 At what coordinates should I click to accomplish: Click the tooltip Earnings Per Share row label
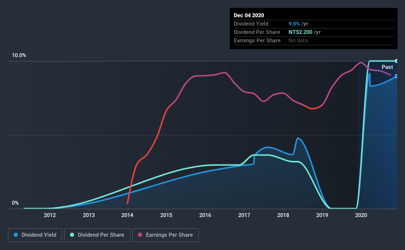[x=257, y=40]
